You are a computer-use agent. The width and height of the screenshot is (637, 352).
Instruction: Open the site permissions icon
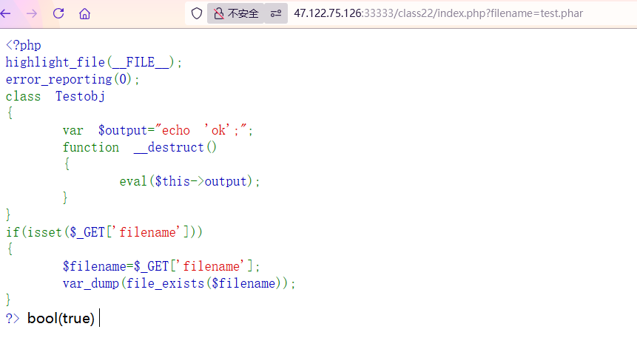276,13
